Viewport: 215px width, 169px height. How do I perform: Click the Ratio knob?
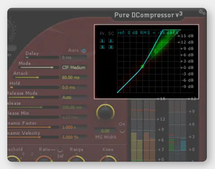click(x=44, y=159)
